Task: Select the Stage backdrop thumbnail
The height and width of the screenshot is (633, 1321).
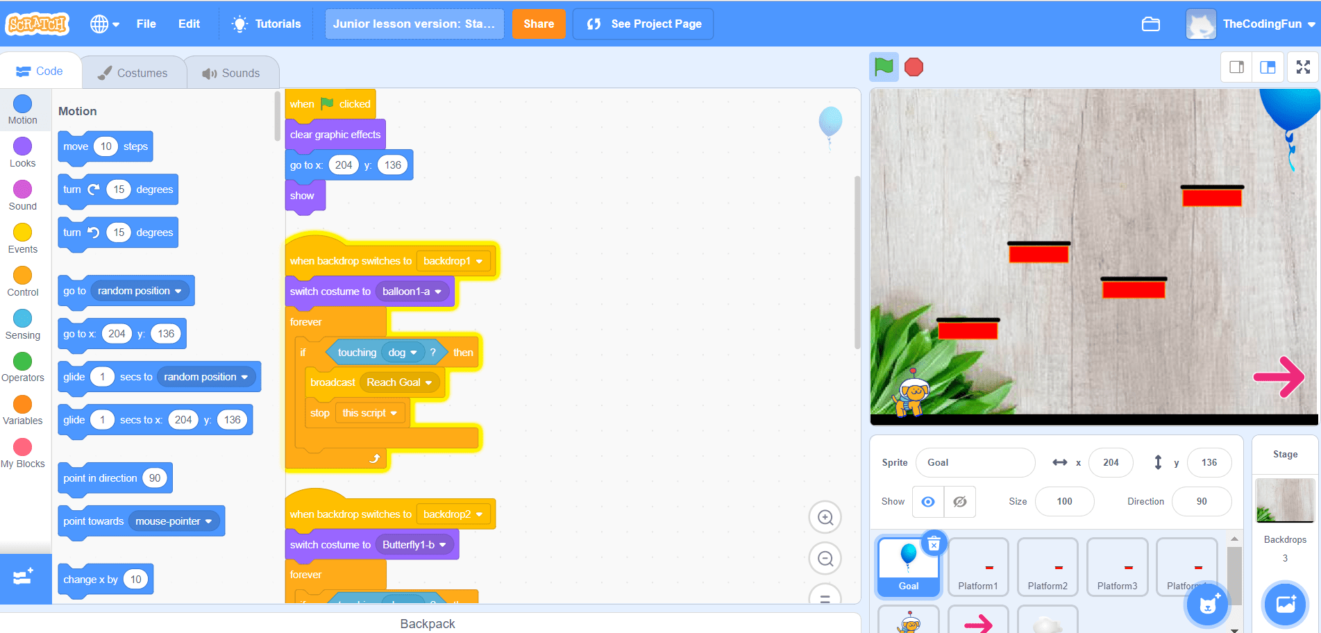Action: pyautogui.click(x=1285, y=500)
